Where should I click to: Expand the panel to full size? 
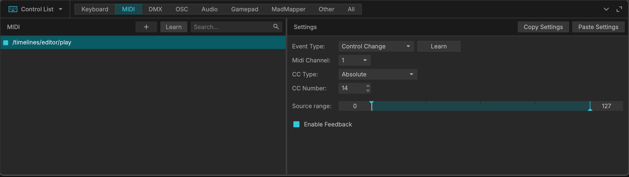tap(619, 9)
